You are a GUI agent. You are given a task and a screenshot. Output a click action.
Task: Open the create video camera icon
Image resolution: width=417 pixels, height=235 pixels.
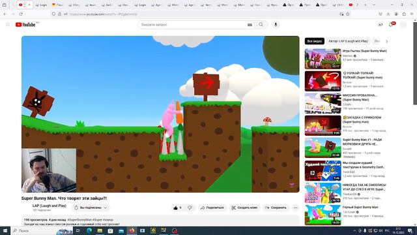(x=380, y=25)
